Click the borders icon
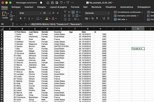Viewport: 154px width, 102px height. point(38,18)
